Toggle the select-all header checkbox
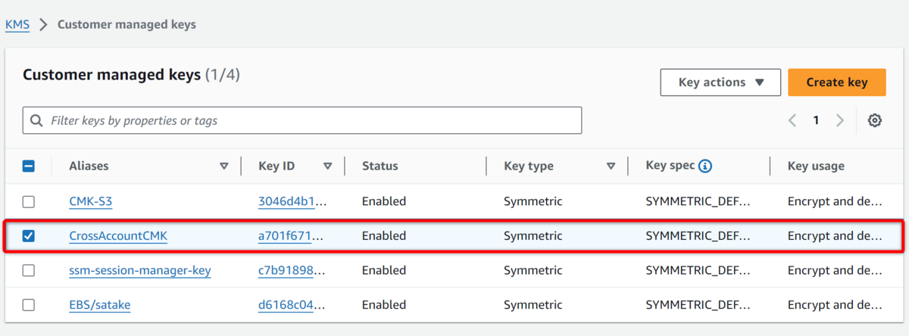The image size is (909, 336). click(x=29, y=166)
